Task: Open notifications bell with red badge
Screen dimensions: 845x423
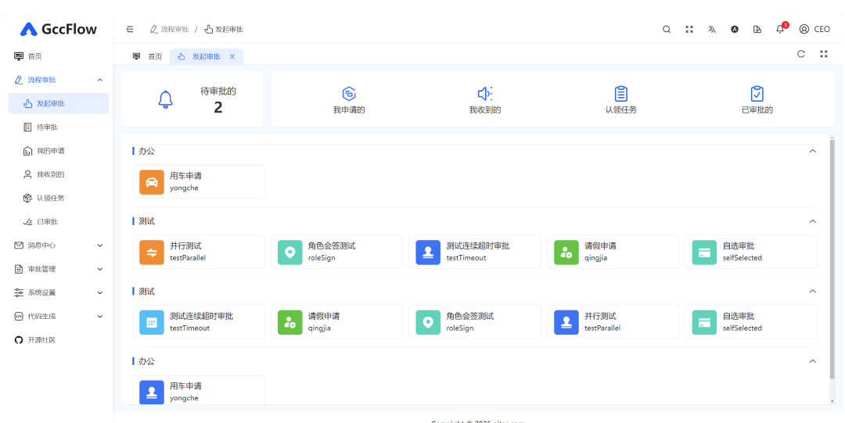Action: coord(781,29)
